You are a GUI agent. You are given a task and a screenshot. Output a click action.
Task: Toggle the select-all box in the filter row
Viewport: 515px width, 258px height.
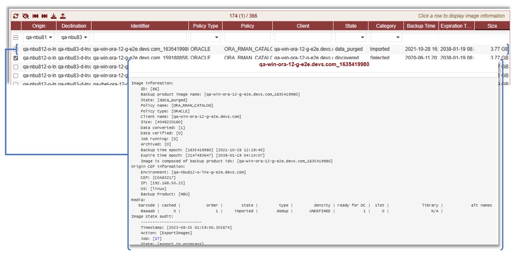click(16, 38)
